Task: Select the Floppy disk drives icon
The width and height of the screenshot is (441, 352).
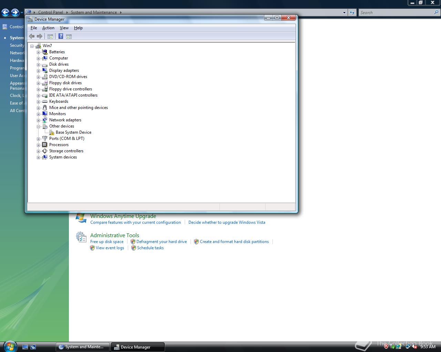Action: pyautogui.click(x=44, y=83)
